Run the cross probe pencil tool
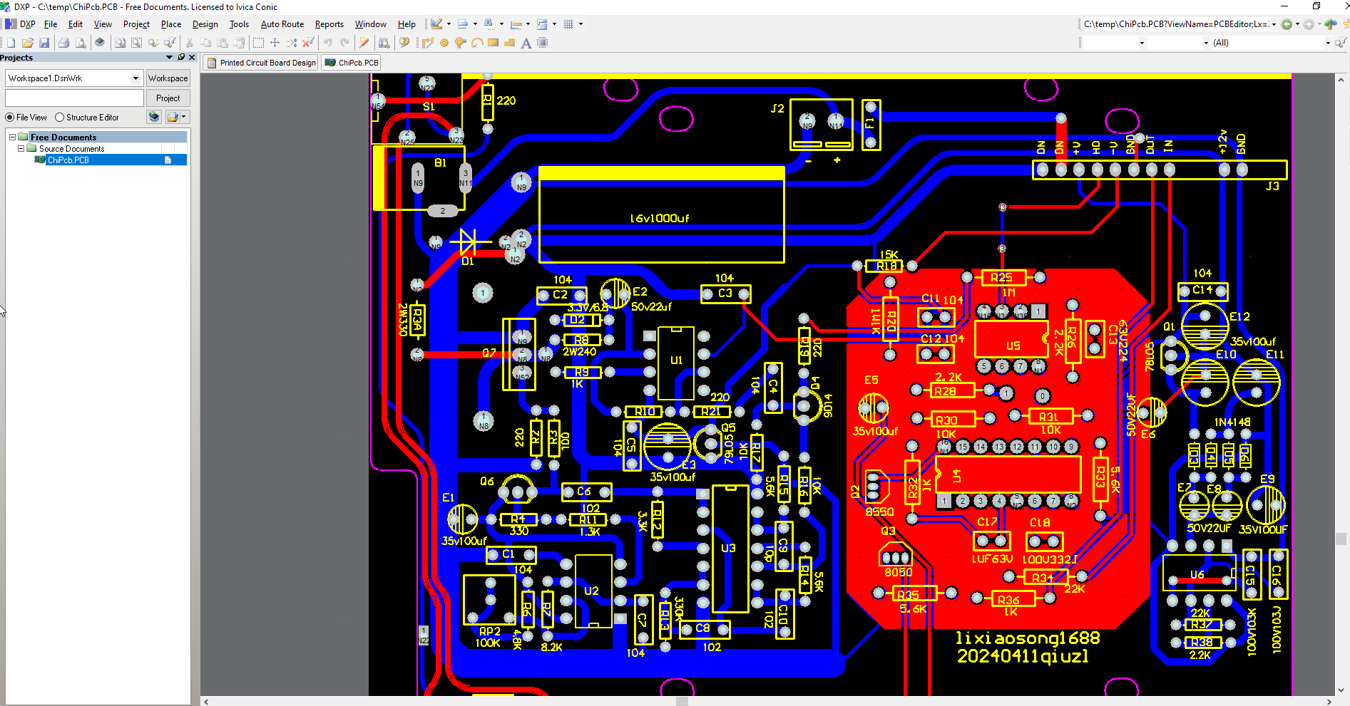 [364, 43]
